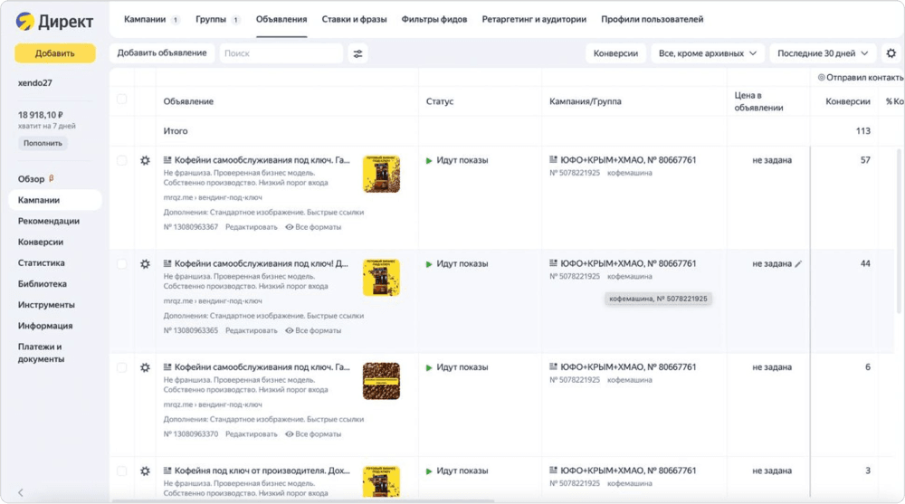Image resolution: width=905 pixels, height=504 pixels.
Task: Click green play status icon of first ad
Action: pyautogui.click(x=429, y=160)
